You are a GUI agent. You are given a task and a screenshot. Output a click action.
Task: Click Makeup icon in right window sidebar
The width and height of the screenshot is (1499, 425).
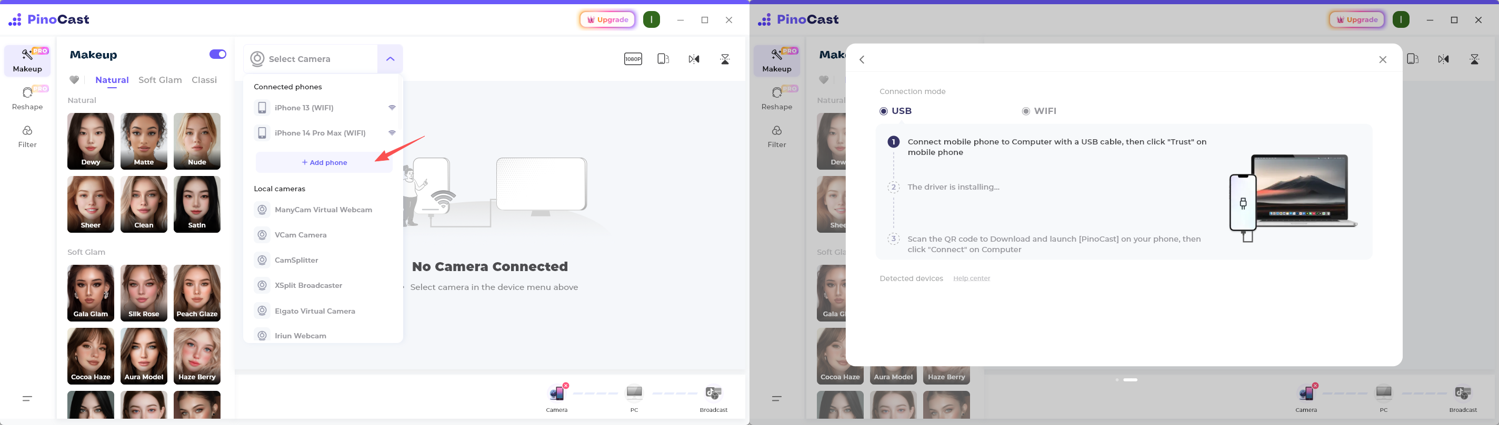(777, 61)
